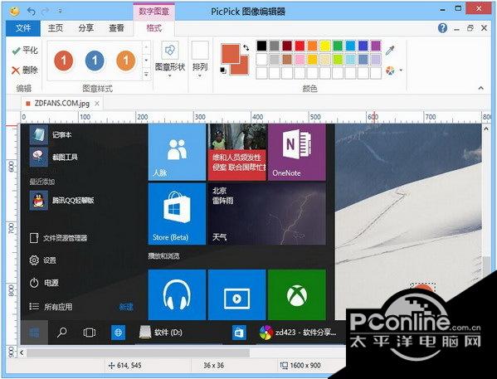Open the 图章形状 shape dropdown
The height and width of the screenshot is (379, 497).
170,61
